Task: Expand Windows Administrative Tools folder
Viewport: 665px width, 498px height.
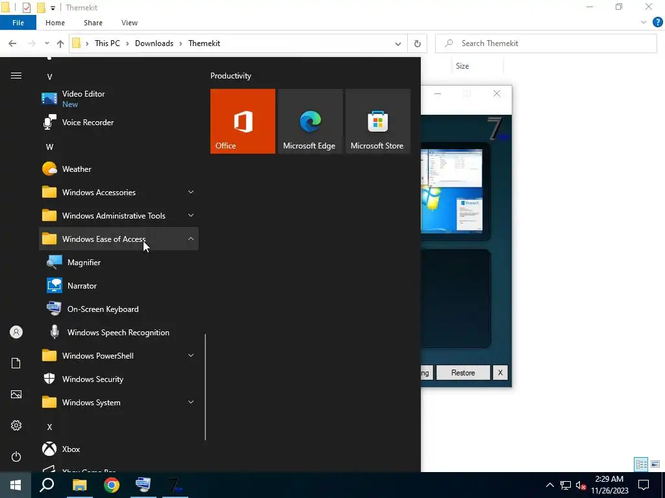Action: 119,215
